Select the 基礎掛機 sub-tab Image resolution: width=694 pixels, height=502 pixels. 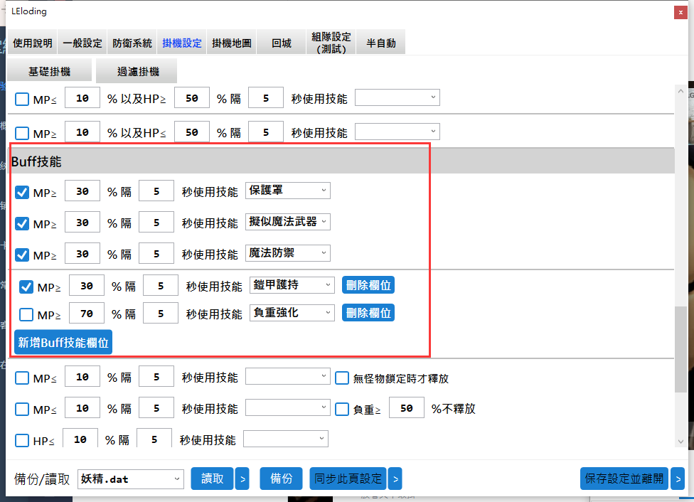pyautogui.click(x=50, y=71)
